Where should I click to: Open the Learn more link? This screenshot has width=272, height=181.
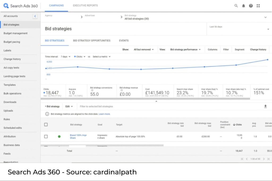[x=104, y=114]
